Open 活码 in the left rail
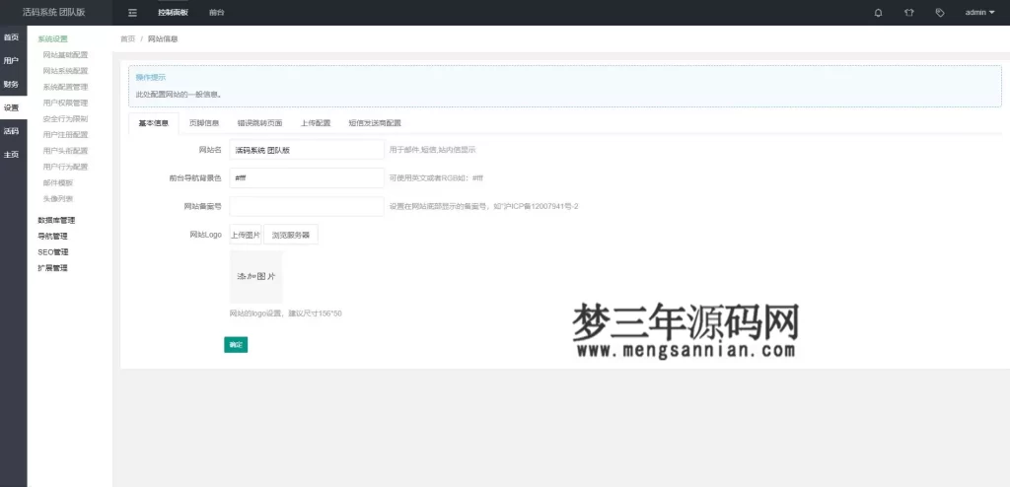Viewport: 1010px width, 487px height. 12,131
